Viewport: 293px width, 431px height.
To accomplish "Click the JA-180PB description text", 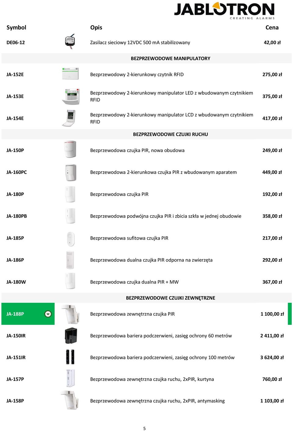I will tap(166, 216).
